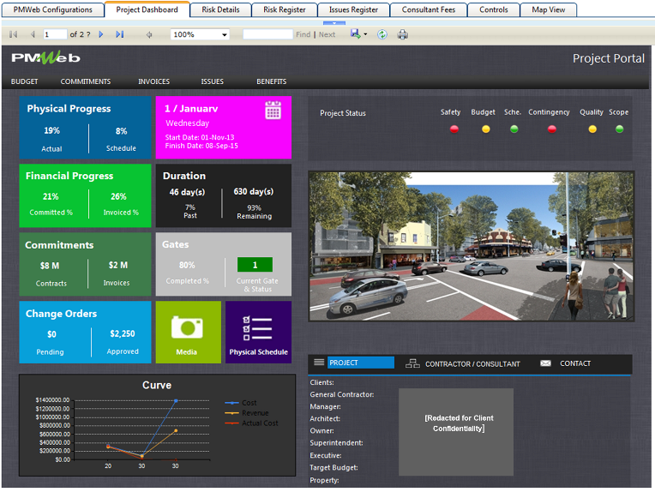
Task: Click the find text search field
Action: [267, 34]
